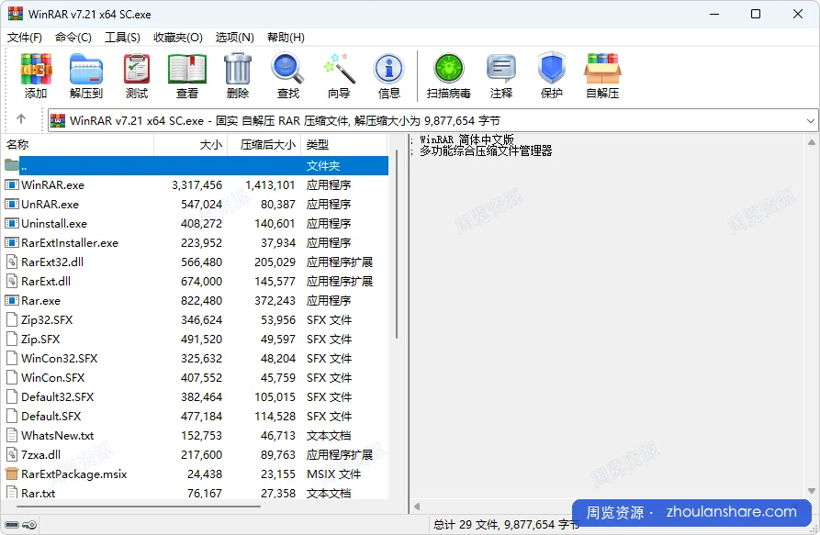
Task: Select the WinCon.SFX file name
Action: (53, 378)
